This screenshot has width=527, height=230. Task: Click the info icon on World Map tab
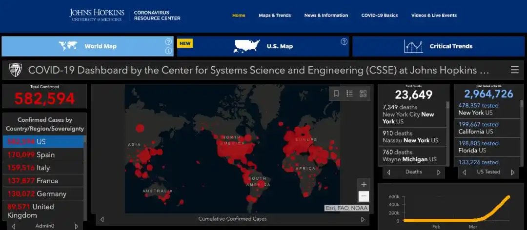[168, 51]
